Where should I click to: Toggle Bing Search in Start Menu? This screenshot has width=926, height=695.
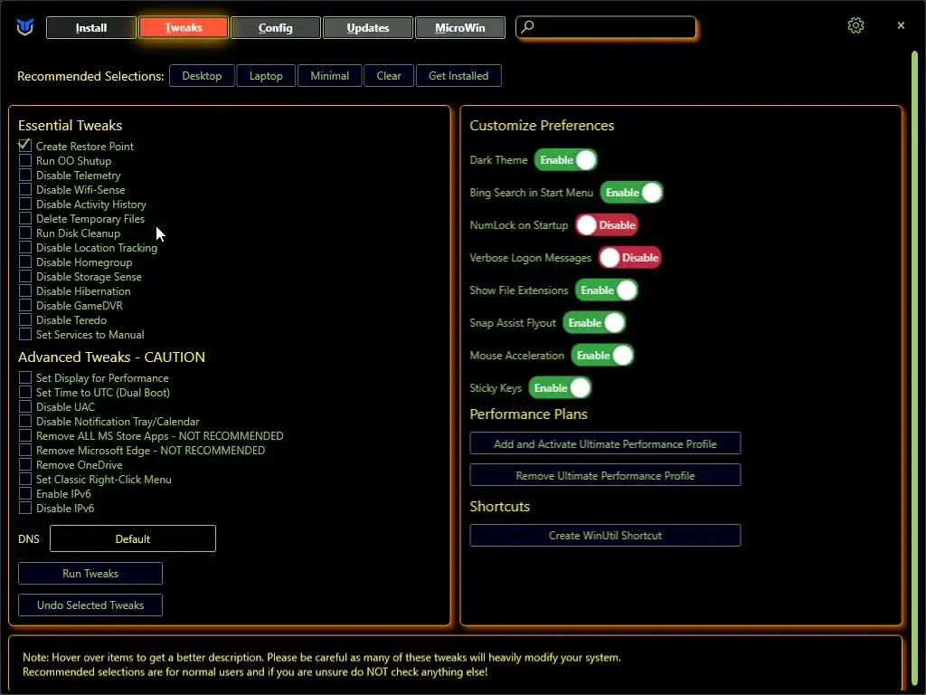[x=631, y=193]
